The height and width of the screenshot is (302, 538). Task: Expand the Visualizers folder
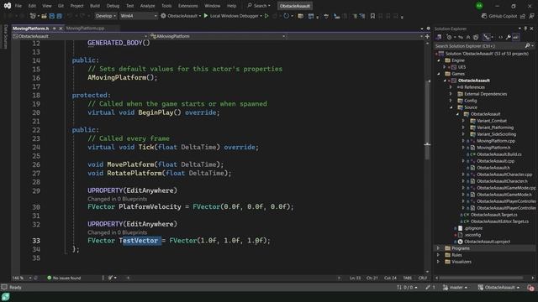pyautogui.click(x=439, y=262)
